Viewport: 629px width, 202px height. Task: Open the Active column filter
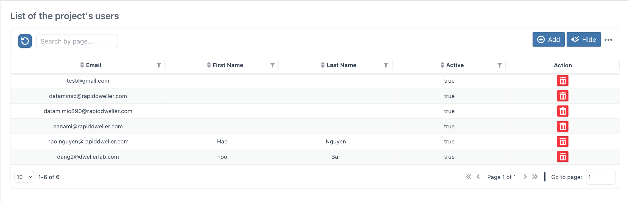tap(500, 65)
